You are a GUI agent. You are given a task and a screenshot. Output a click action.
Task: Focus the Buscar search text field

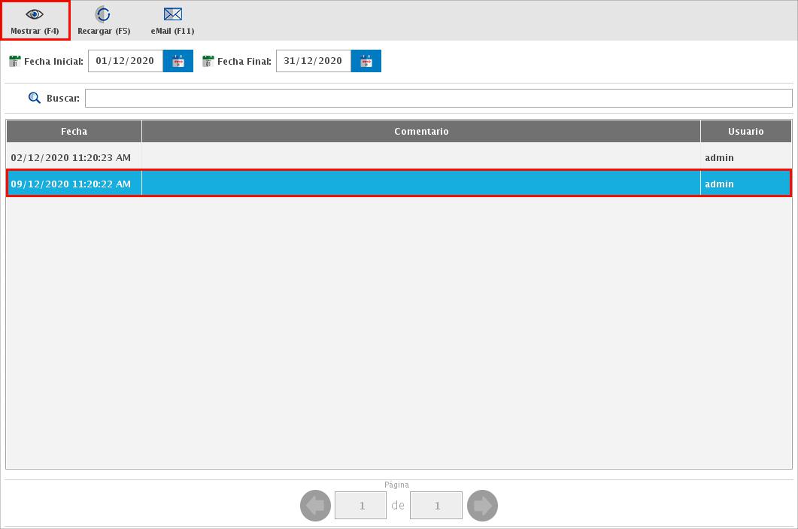coord(438,98)
